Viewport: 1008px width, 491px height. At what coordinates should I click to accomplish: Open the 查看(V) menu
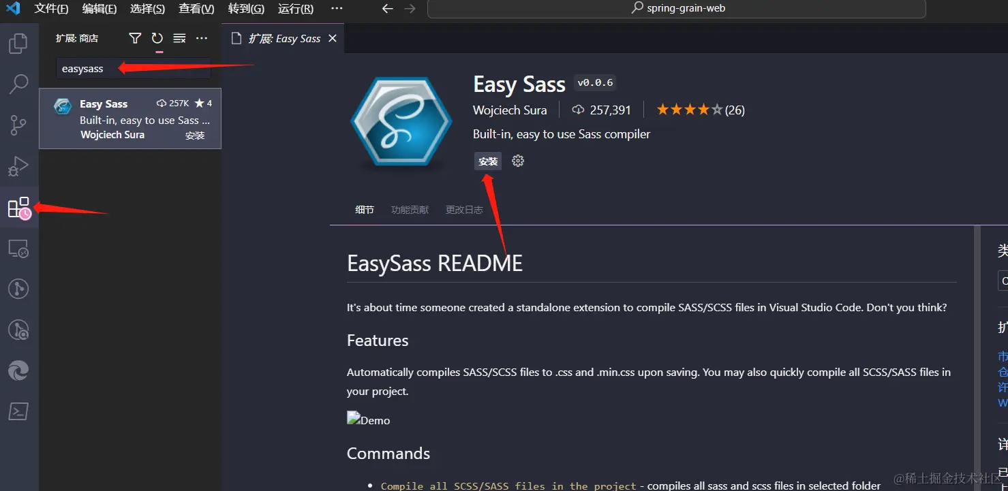[x=196, y=9]
